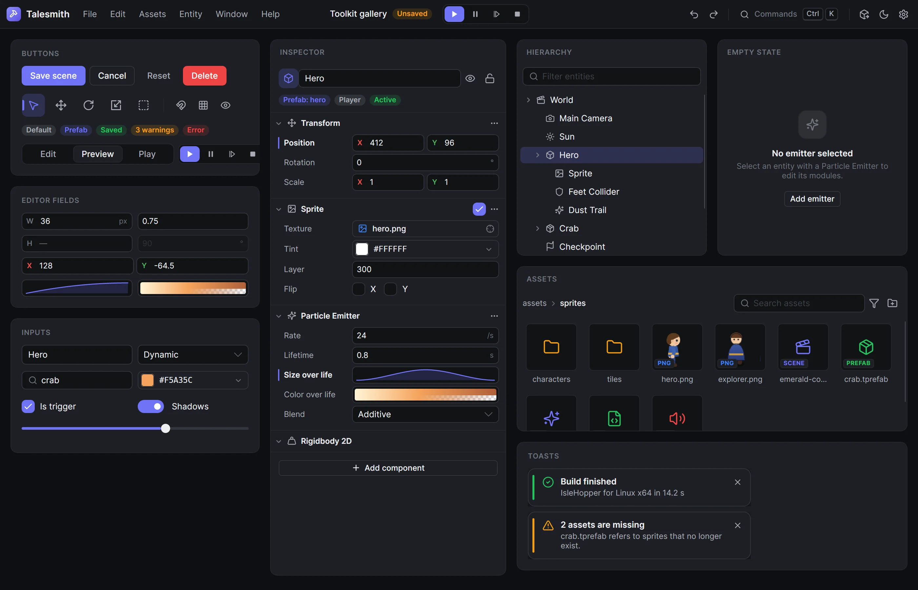Open the Color over life gradient
This screenshot has height=590, width=918.
coord(425,395)
